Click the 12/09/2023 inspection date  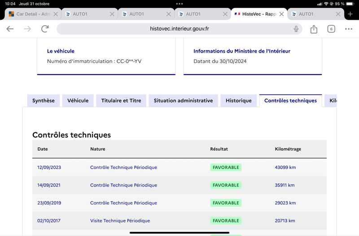[49, 167]
